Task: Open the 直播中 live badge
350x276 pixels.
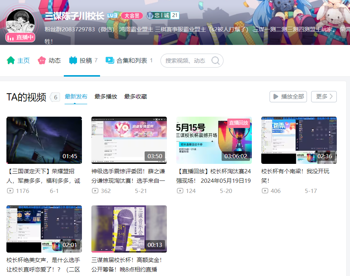Action: tap(20, 37)
